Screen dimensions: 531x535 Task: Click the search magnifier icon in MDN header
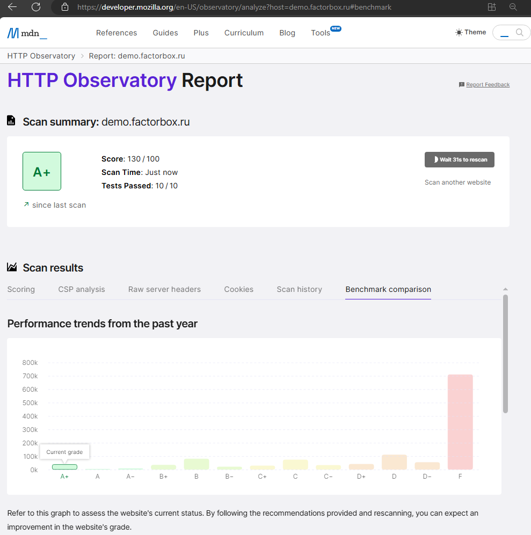click(x=519, y=33)
